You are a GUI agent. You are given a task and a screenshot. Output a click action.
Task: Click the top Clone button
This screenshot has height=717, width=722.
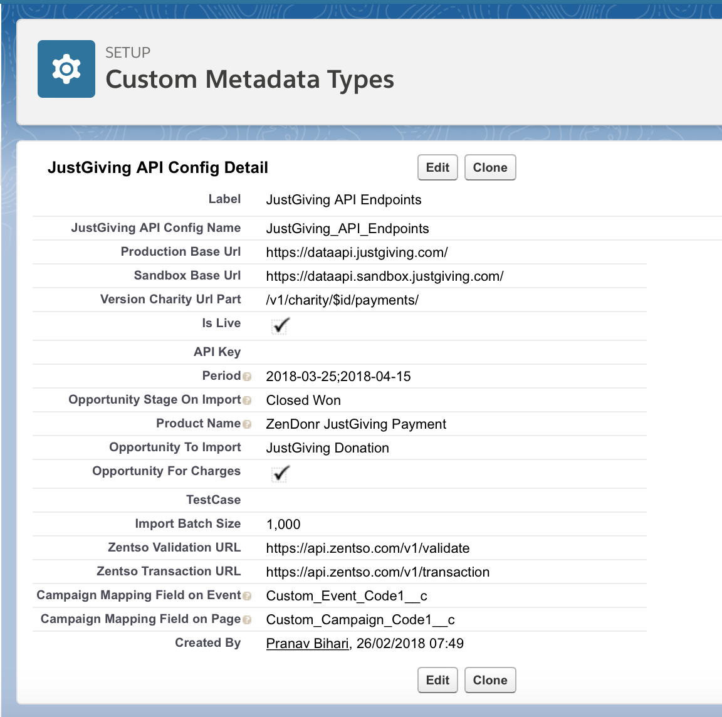tap(490, 167)
